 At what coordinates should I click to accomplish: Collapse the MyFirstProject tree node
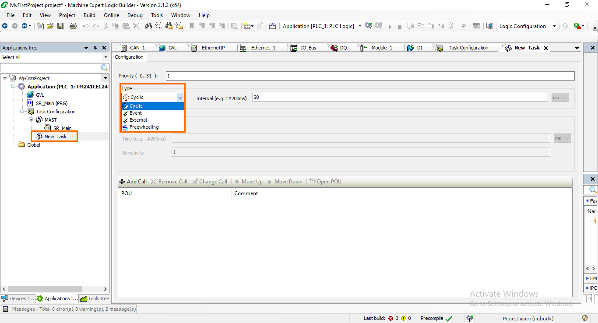4,78
